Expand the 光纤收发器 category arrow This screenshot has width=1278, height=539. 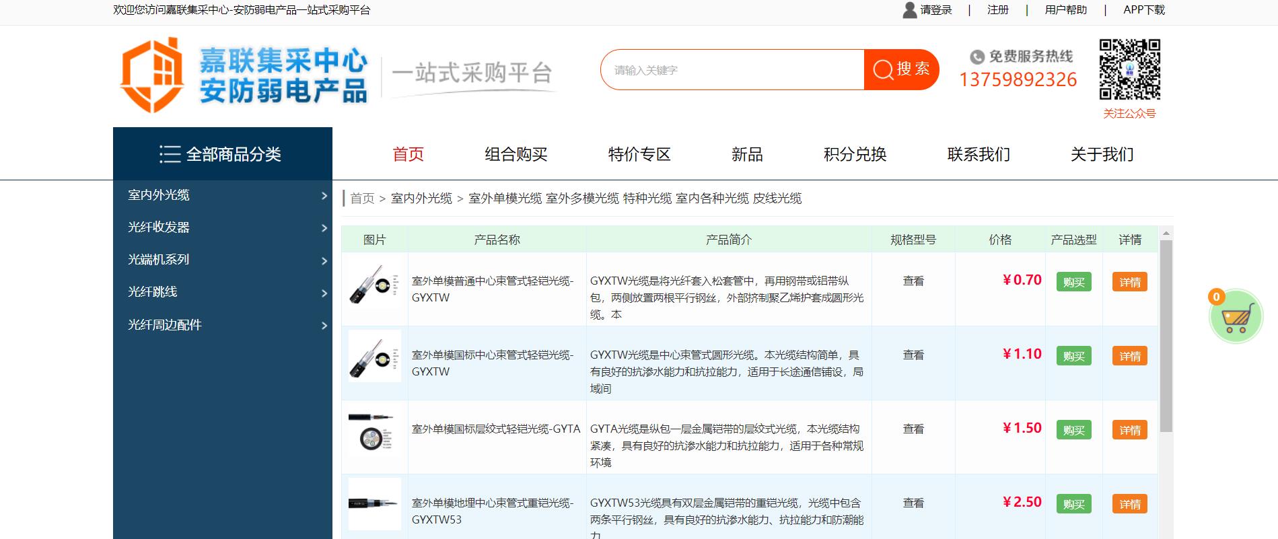(324, 228)
